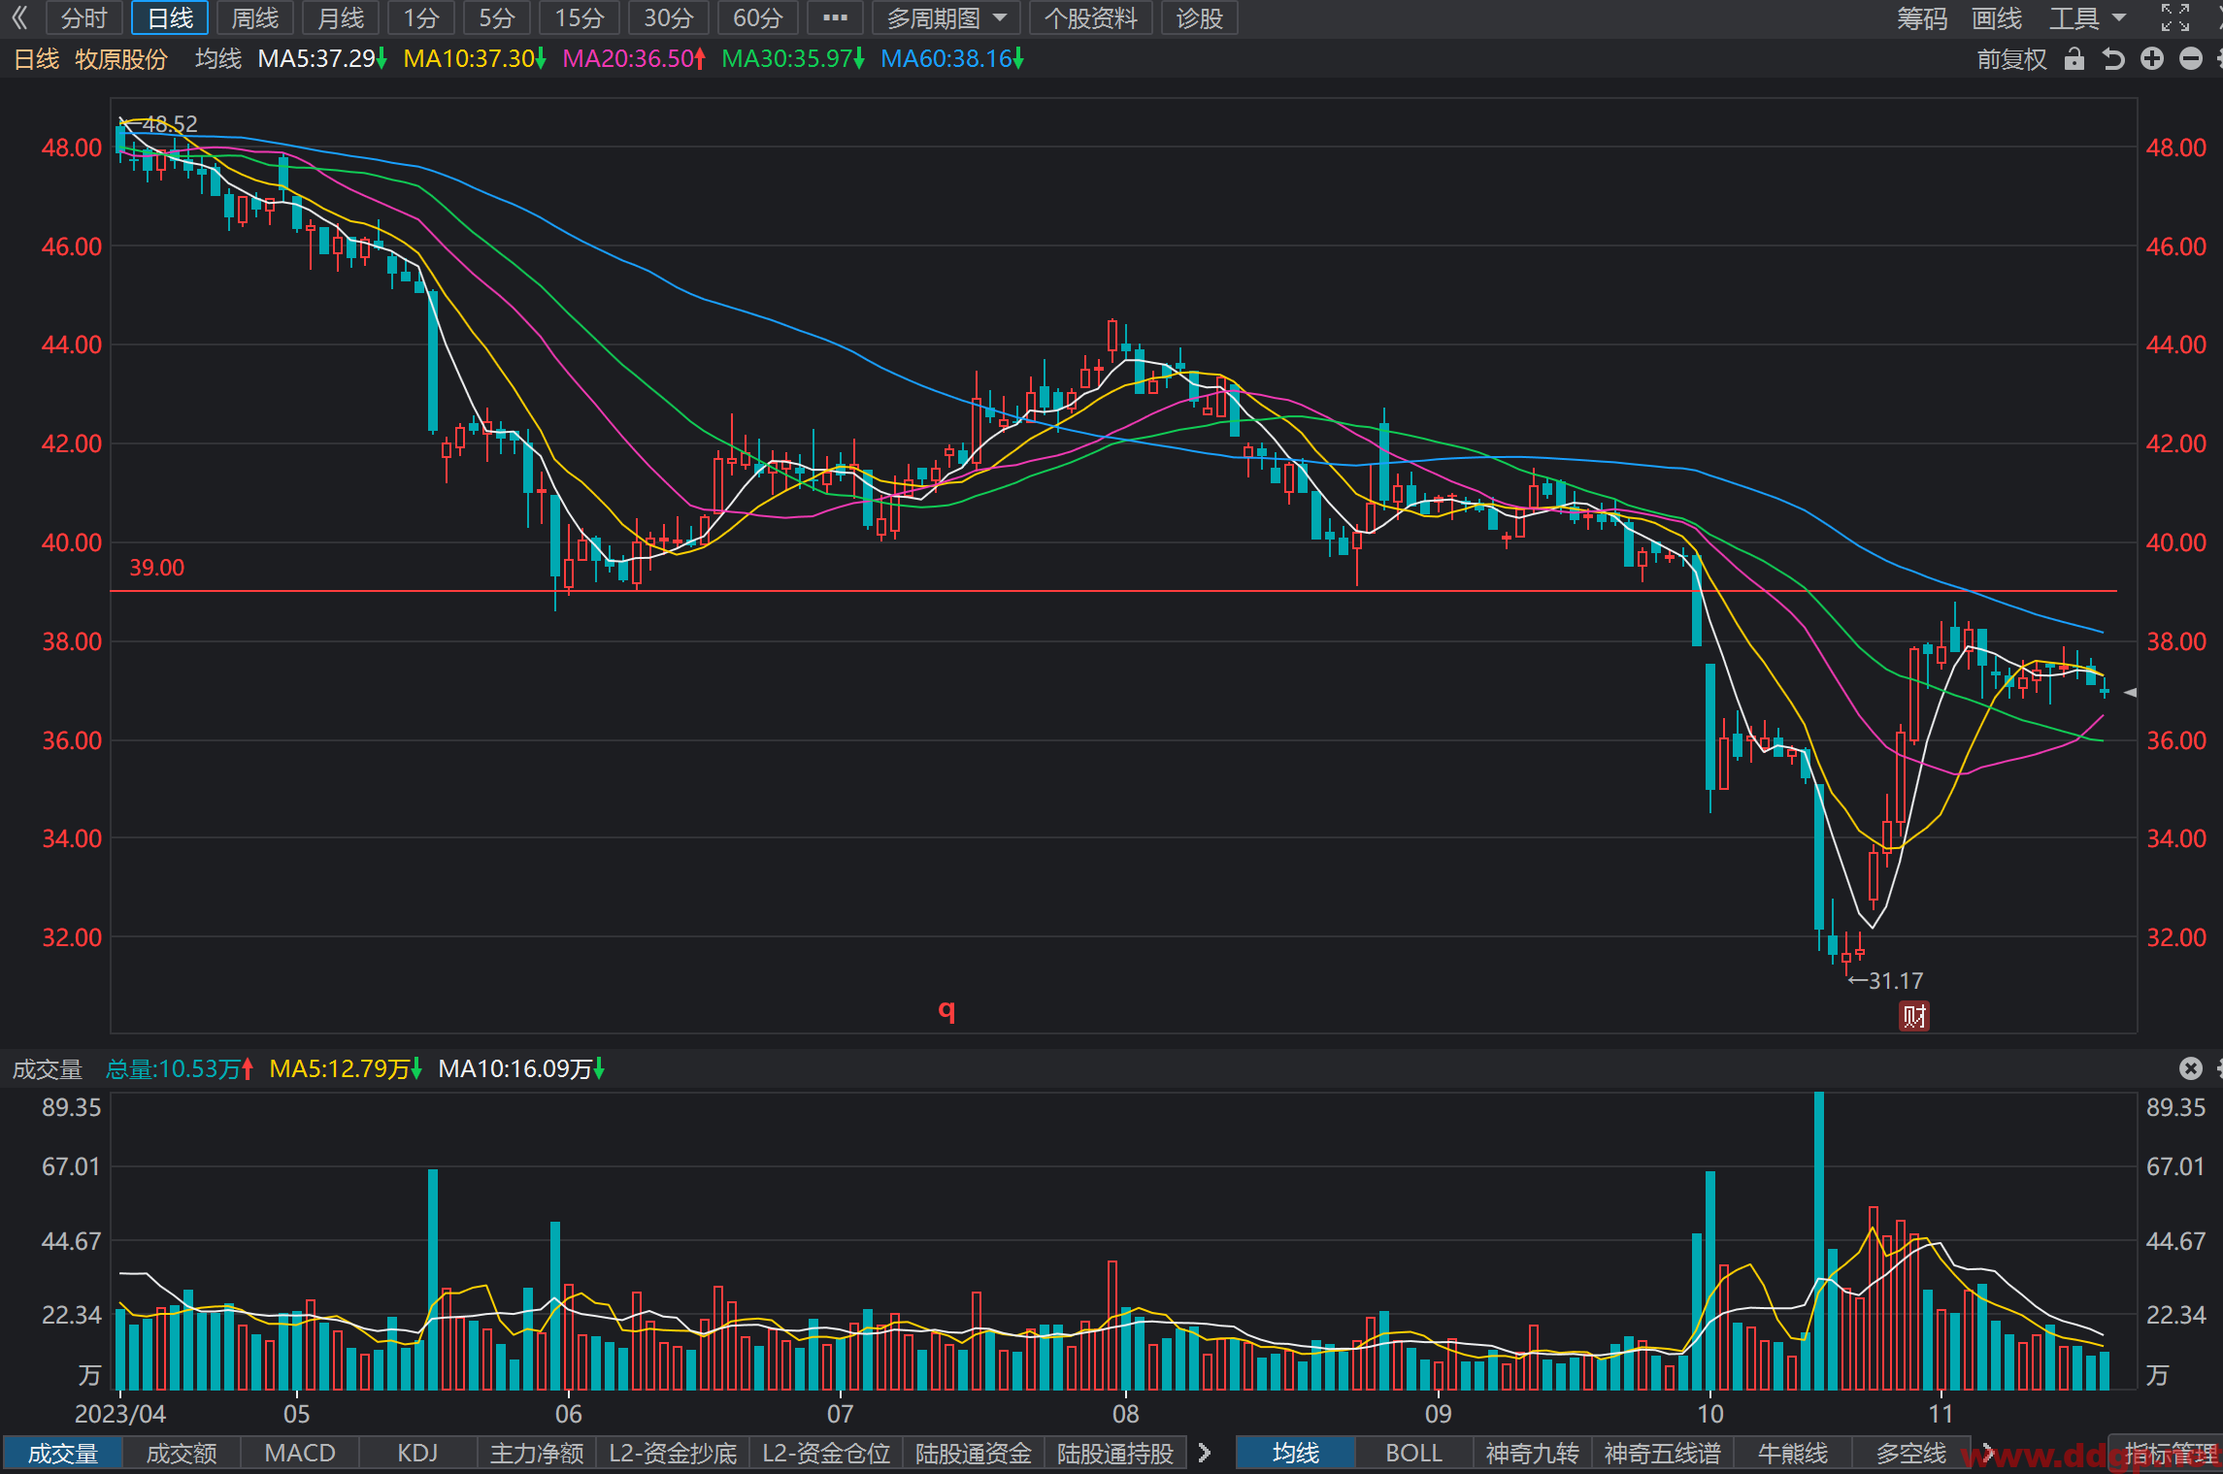This screenshot has width=2223, height=1474.
Task: Switch to the MACD indicator tab
Action: pyautogui.click(x=300, y=1453)
